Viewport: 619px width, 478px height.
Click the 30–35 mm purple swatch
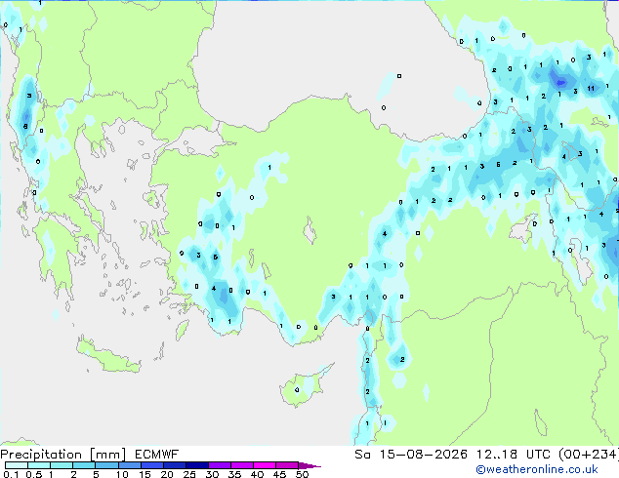[219, 465]
